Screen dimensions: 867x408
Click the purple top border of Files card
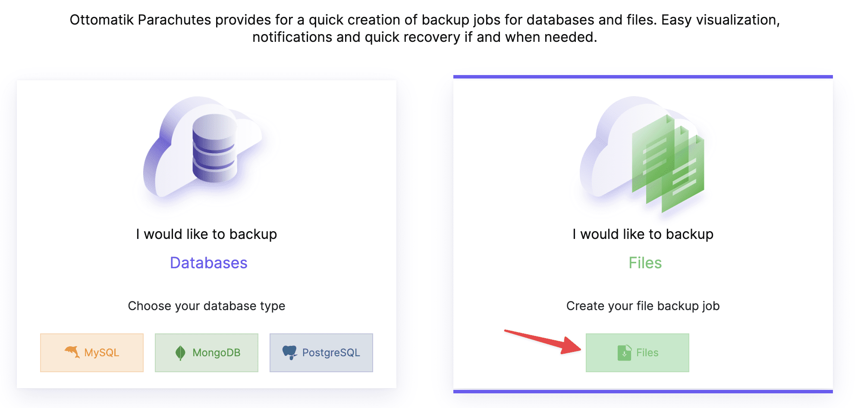click(x=643, y=77)
